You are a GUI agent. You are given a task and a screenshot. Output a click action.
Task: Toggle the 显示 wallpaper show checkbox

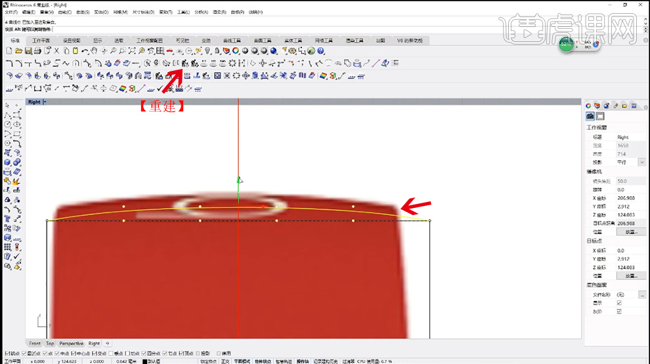point(619,303)
